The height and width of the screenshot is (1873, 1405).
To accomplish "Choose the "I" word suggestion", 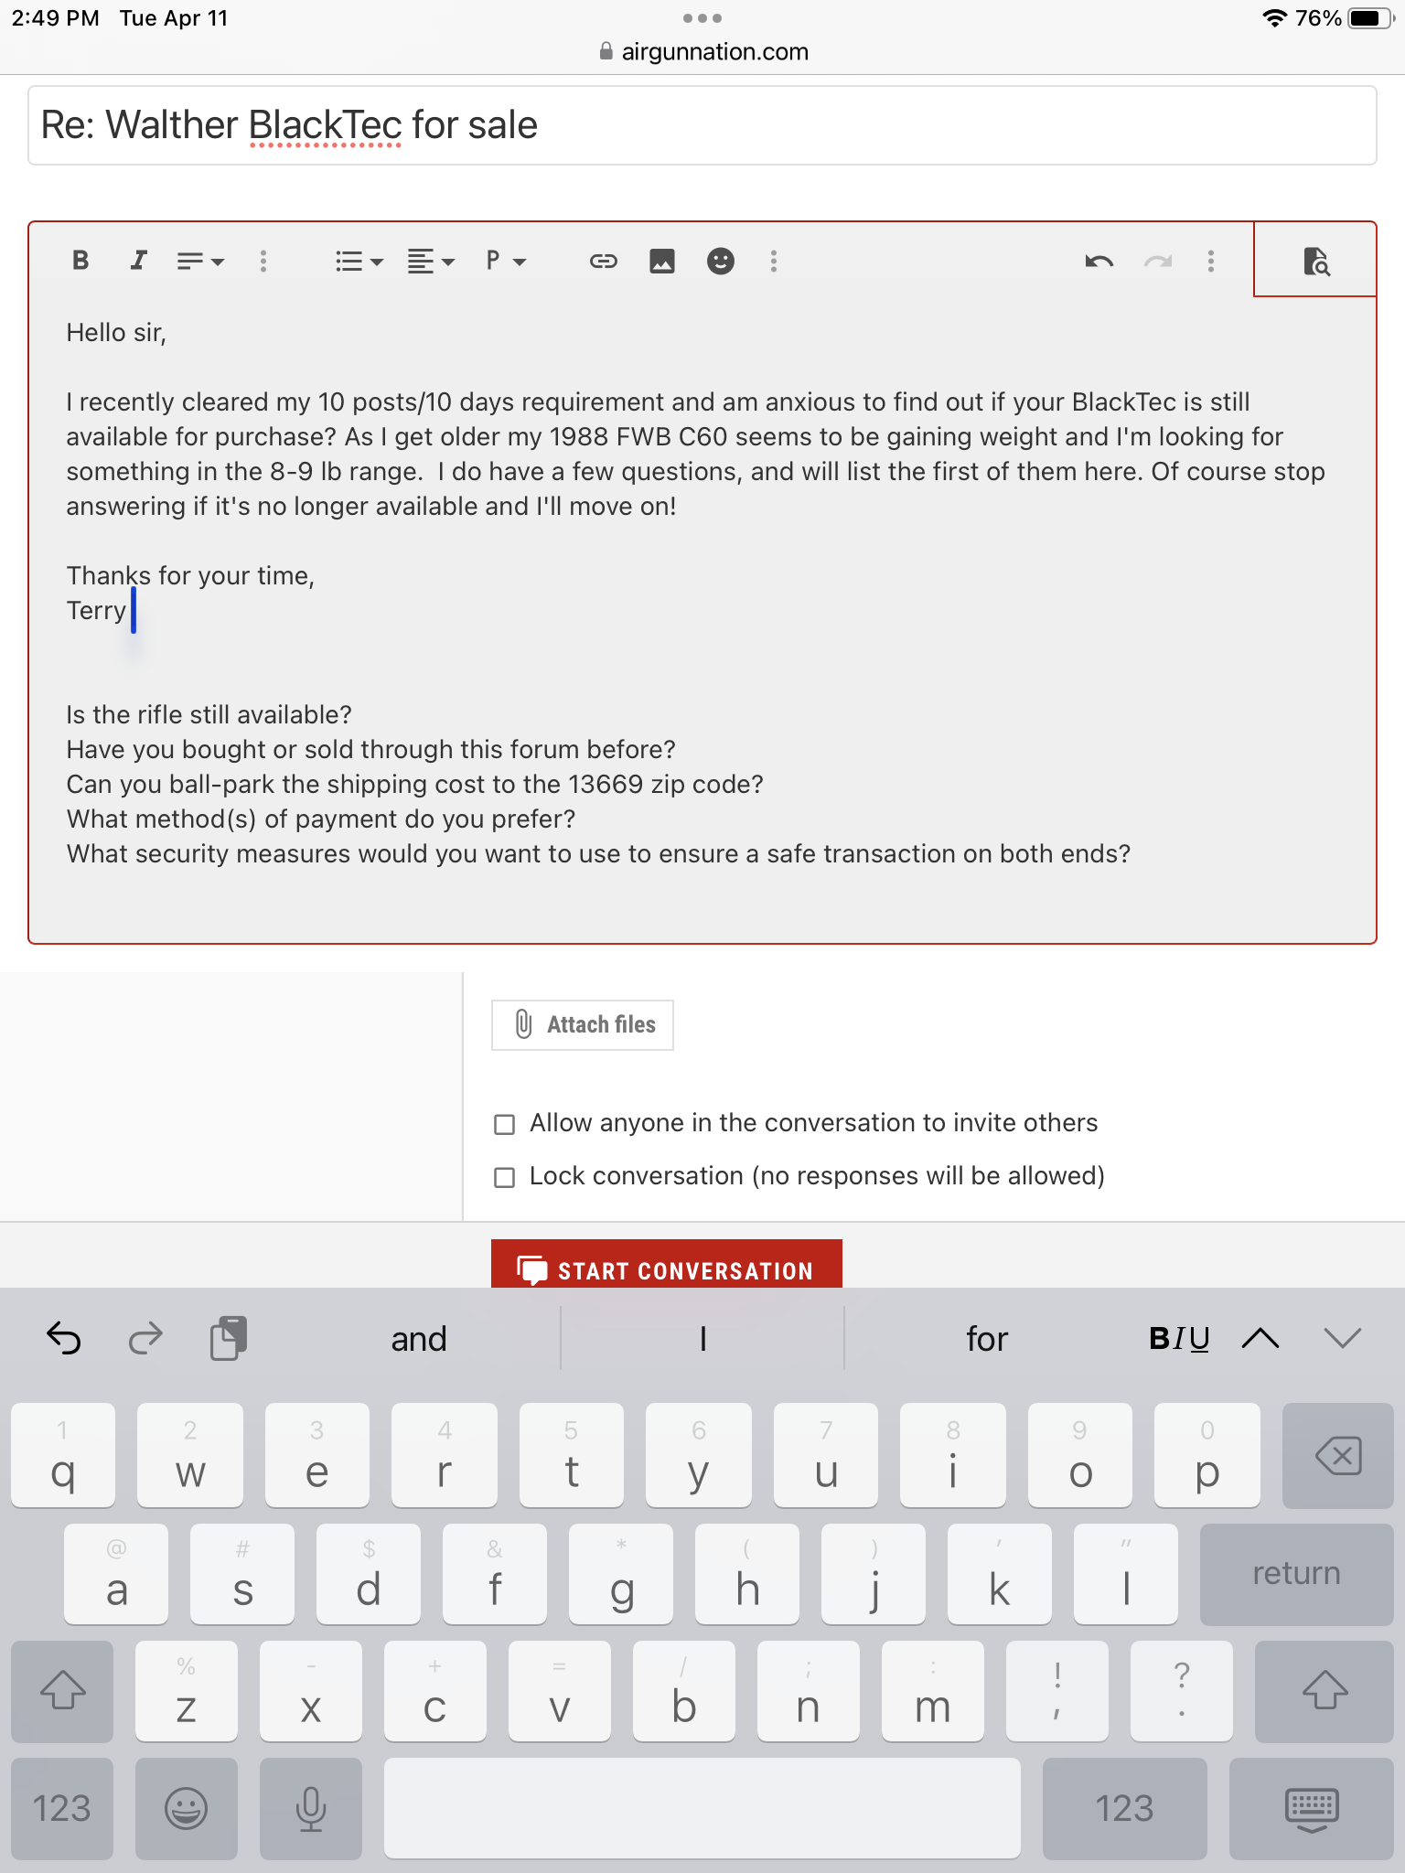I will coord(702,1339).
